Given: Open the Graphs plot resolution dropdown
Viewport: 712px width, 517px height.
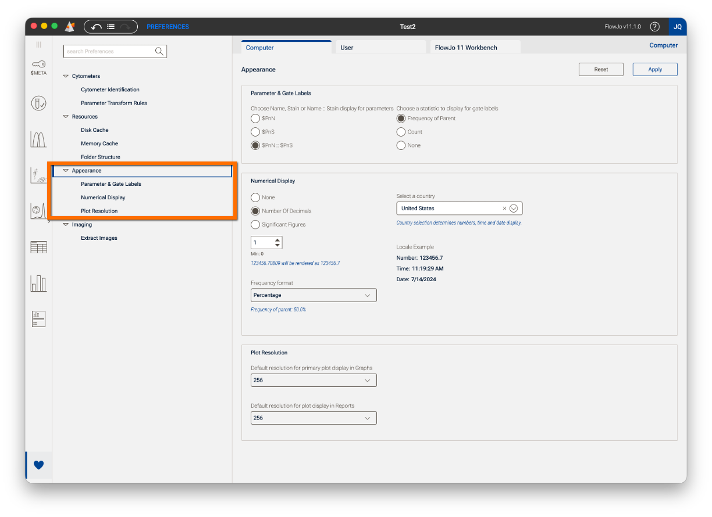Looking at the screenshot, I should coord(314,380).
